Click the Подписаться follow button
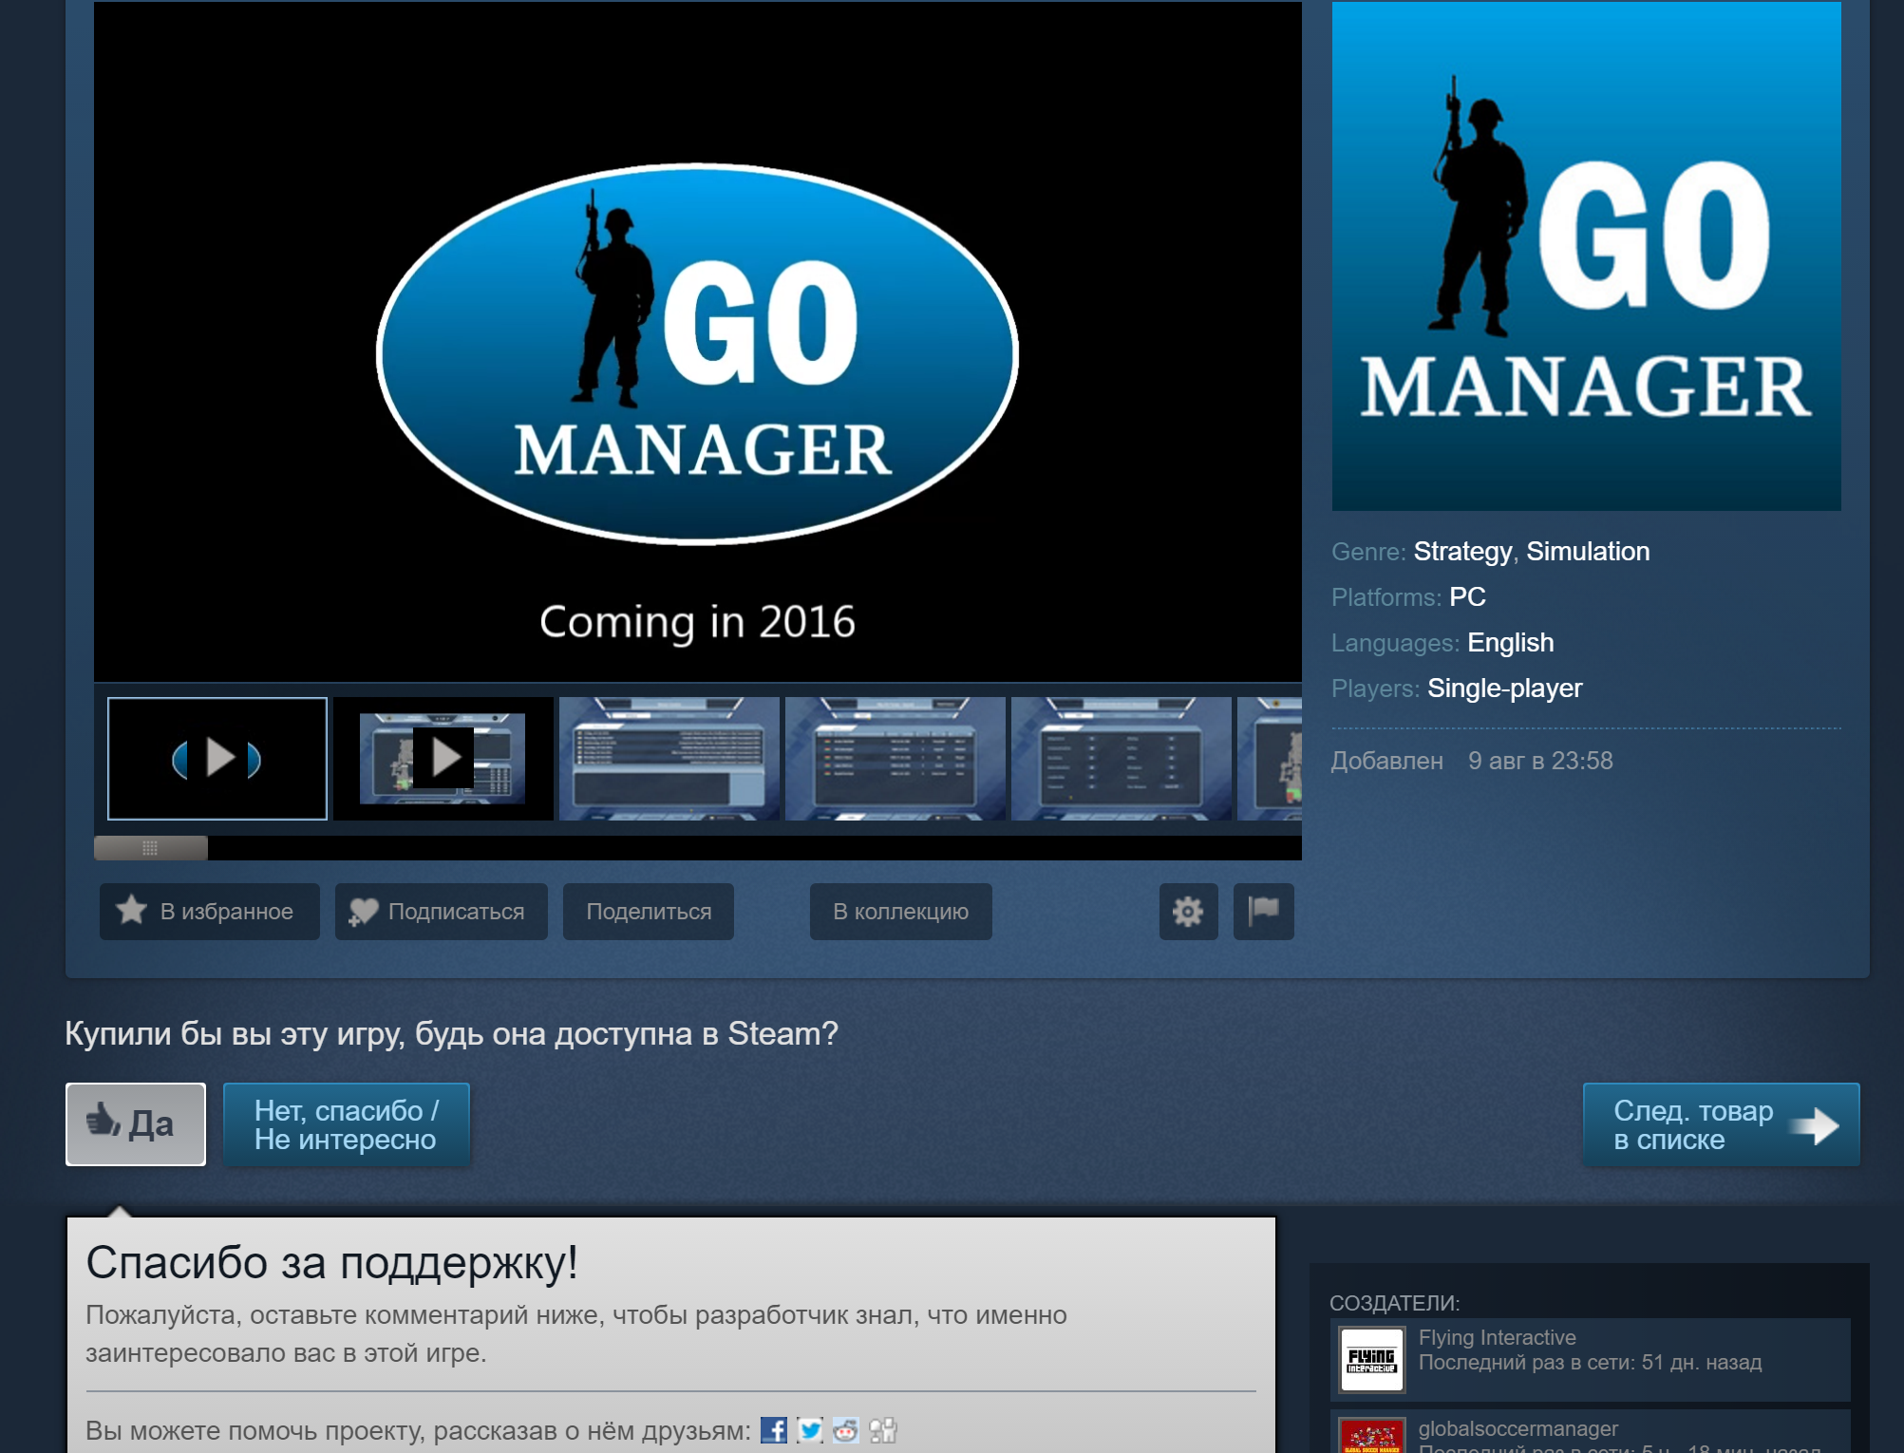The width and height of the screenshot is (1904, 1453). [441, 912]
